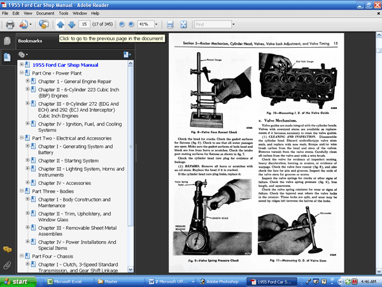Expand Chapter III - 8-Cylinder 272 bookmark
The width and height of the screenshot is (382, 287).
click(27, 103)
